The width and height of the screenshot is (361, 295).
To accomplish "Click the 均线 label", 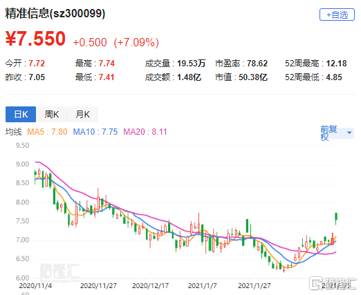I will 14,132.
